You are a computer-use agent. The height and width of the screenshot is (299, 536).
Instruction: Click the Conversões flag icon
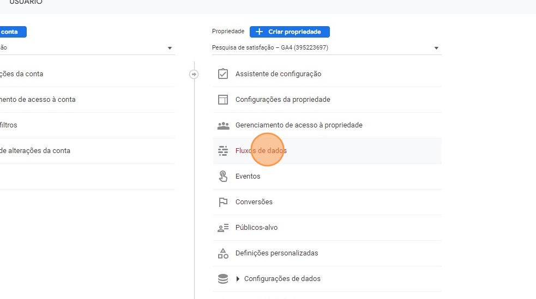222,202
